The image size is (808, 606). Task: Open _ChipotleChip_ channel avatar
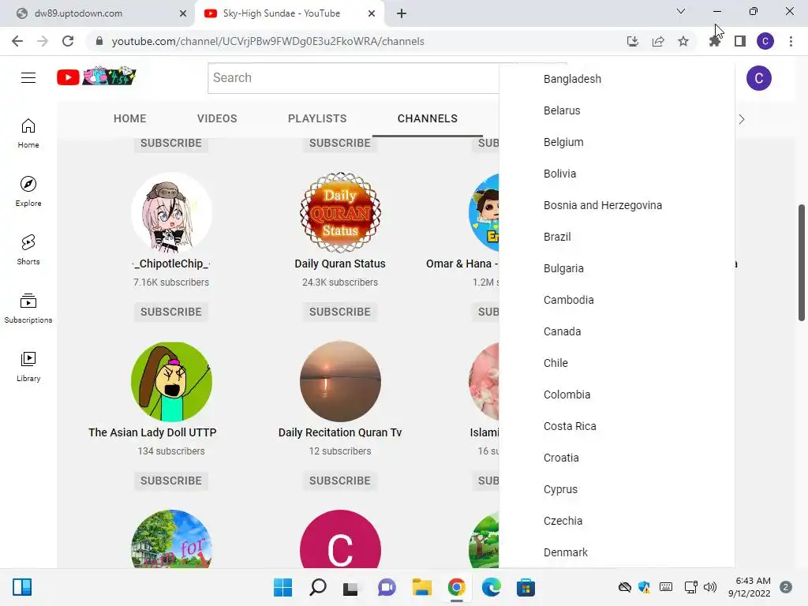tap(171, 213)
